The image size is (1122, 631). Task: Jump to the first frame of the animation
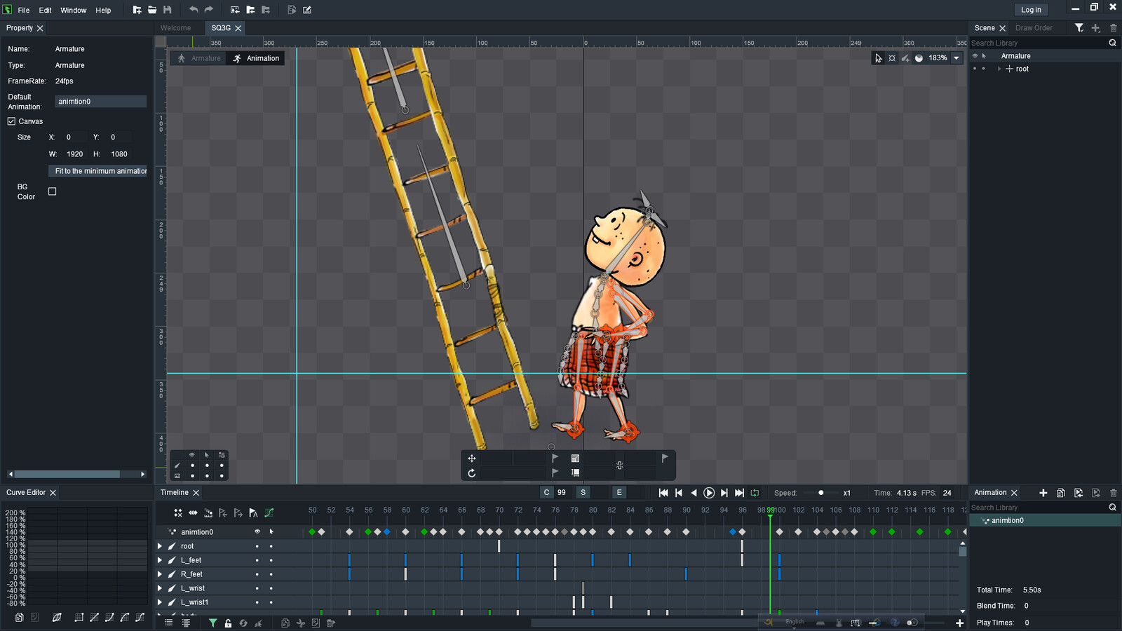point(663,493)
